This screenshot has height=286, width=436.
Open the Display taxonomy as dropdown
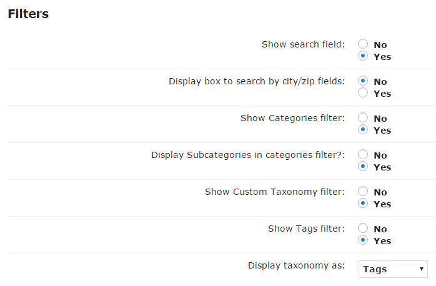click(x=393, y=269)
